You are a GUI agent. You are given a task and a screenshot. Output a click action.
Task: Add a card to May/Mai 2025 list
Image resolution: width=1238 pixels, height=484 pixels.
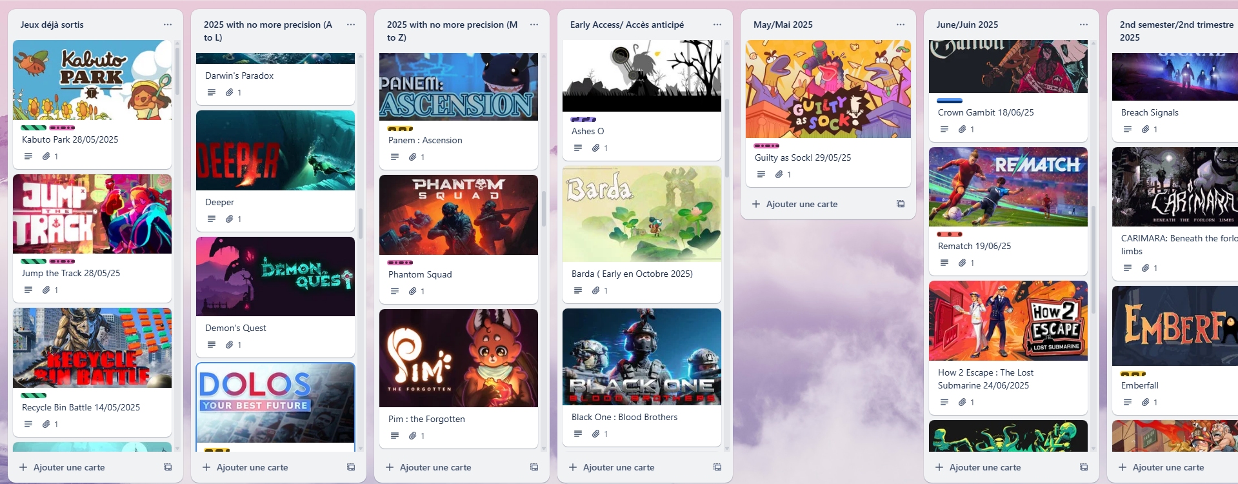point(795,204)
